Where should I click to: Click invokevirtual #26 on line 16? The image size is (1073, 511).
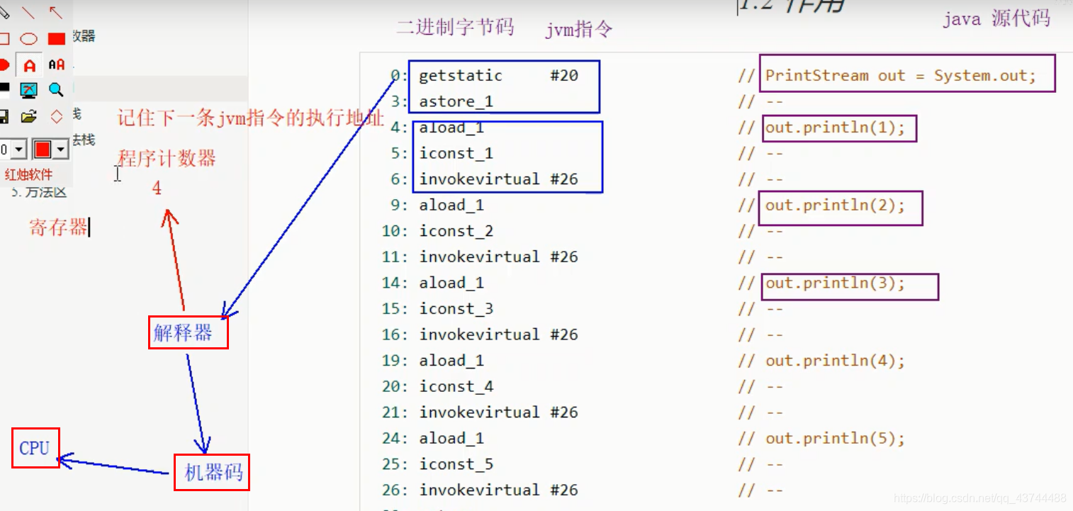(x=499, y=335)
